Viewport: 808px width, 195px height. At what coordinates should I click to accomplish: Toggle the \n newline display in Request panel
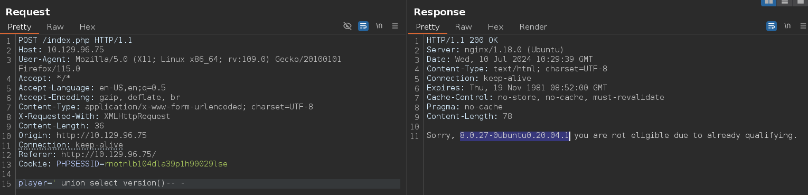click(x=379, y=26)
